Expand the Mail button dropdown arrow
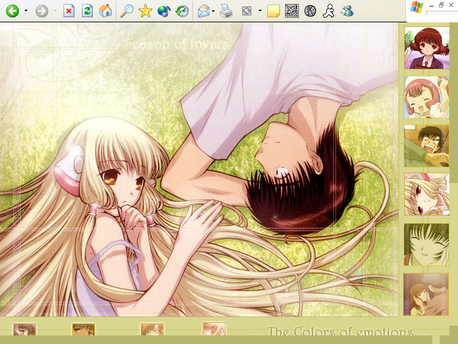Image resolution: width=458 pixels, height=344 pixels. pyautogui.click(x=213, y=11)
